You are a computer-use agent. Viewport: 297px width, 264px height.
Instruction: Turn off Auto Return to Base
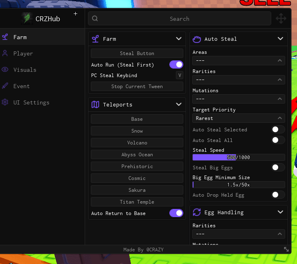(176, 213)
